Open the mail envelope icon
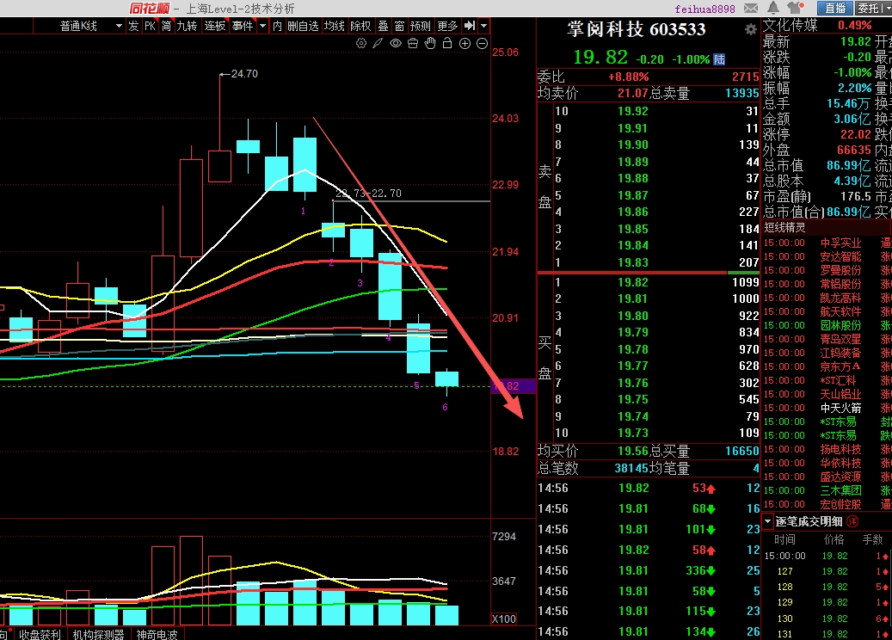The height and width of the screenshot is (640, 892). click(751, 8)
